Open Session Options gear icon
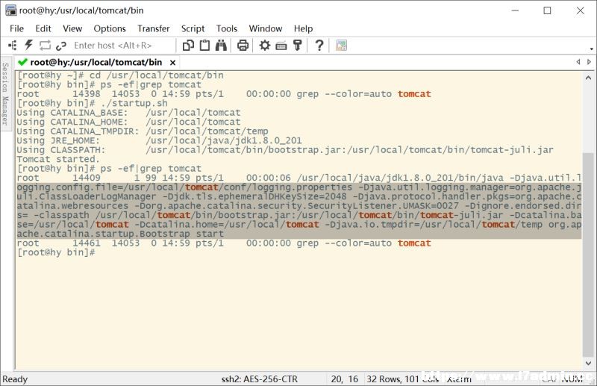This screenshot has width=597, height=386. pyautogui.click(x=265, y=46)
